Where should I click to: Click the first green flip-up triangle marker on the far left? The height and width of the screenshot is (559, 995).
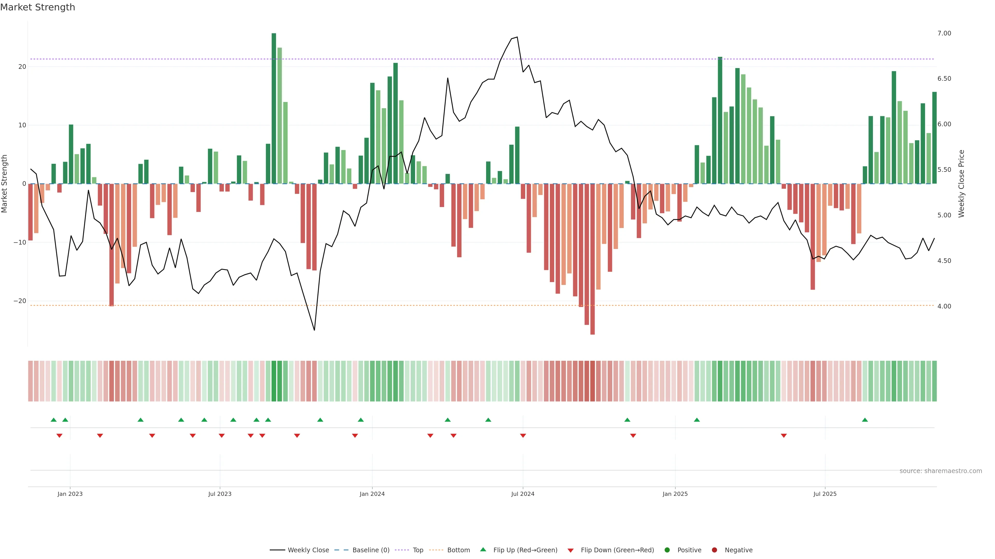(54, 420)
